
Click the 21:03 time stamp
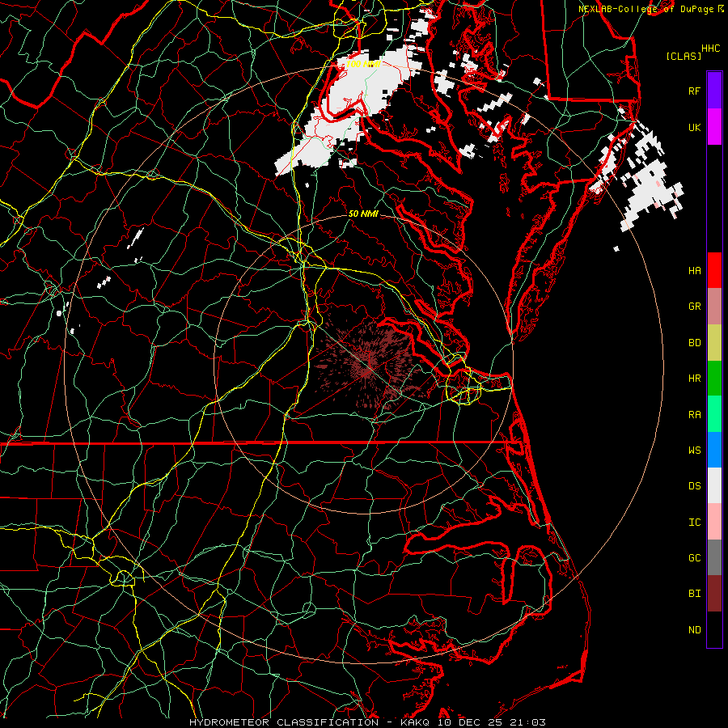[x=528, y=722]
